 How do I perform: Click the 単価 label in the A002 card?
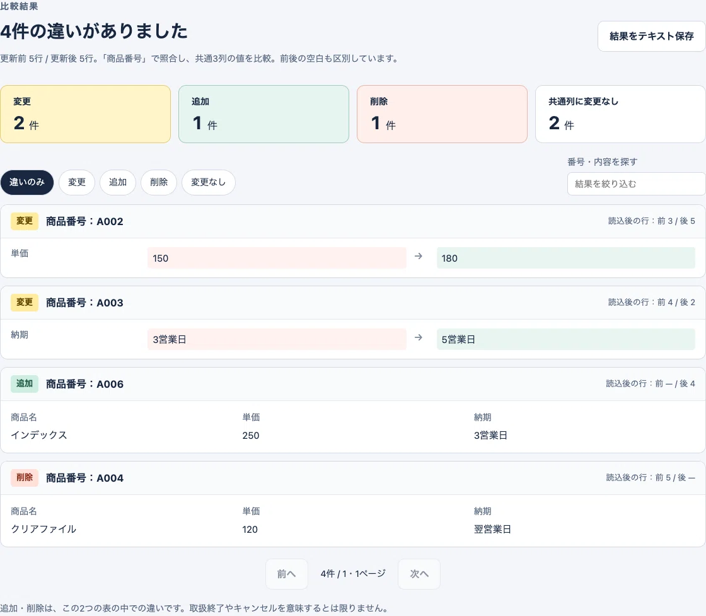[x=20, y=253]
